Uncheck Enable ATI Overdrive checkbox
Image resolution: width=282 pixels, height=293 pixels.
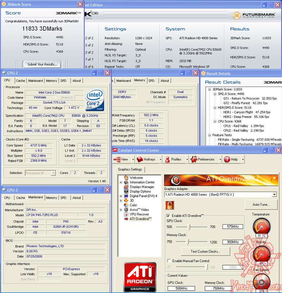[x=168, y=216]
